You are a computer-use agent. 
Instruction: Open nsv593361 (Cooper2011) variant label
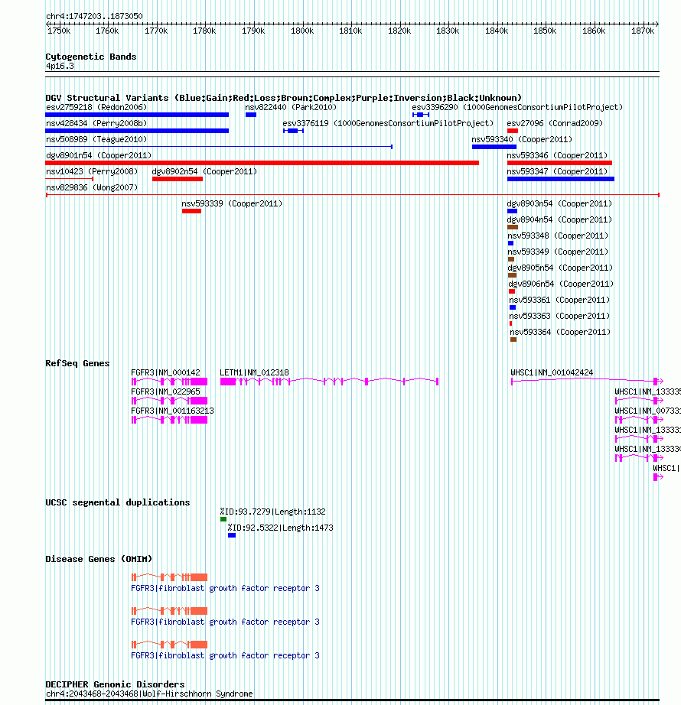(559, 300)
